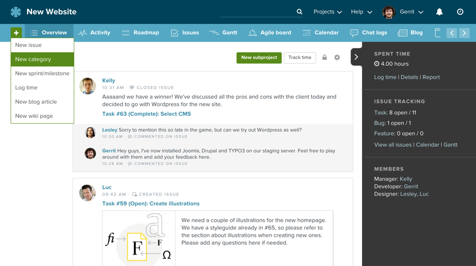476x266 pixels.
Task: Click the Bug issue tracker link
Action: pyautogui.click(x=379, y=123)
